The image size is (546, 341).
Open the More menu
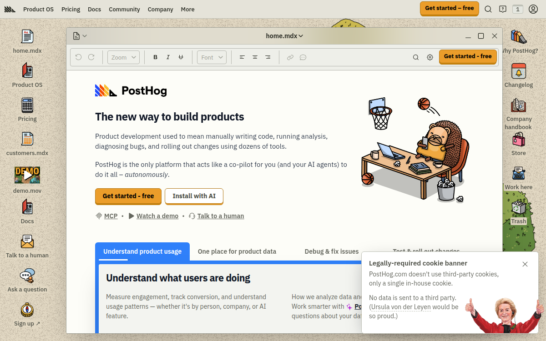click(187, 9)
